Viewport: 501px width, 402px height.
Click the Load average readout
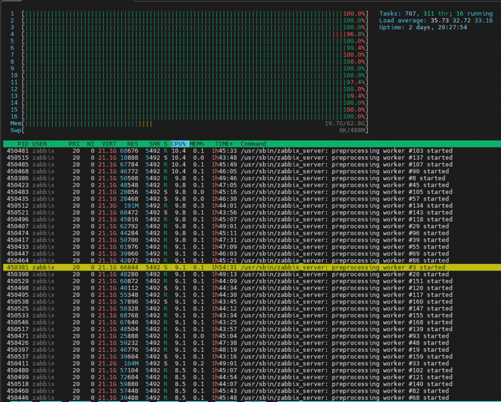pyautogui.click(x=436, y=21)
